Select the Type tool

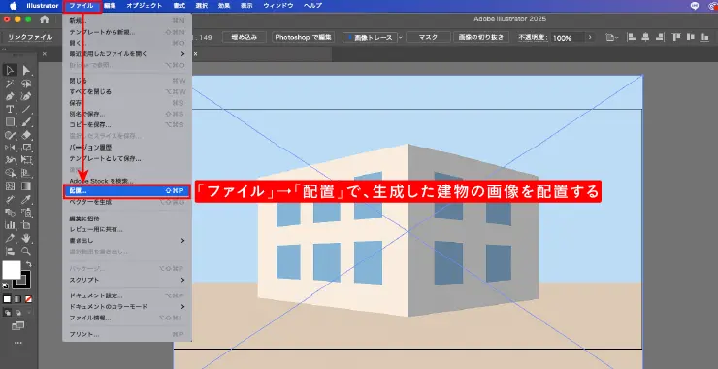click(x=10, y=109)
